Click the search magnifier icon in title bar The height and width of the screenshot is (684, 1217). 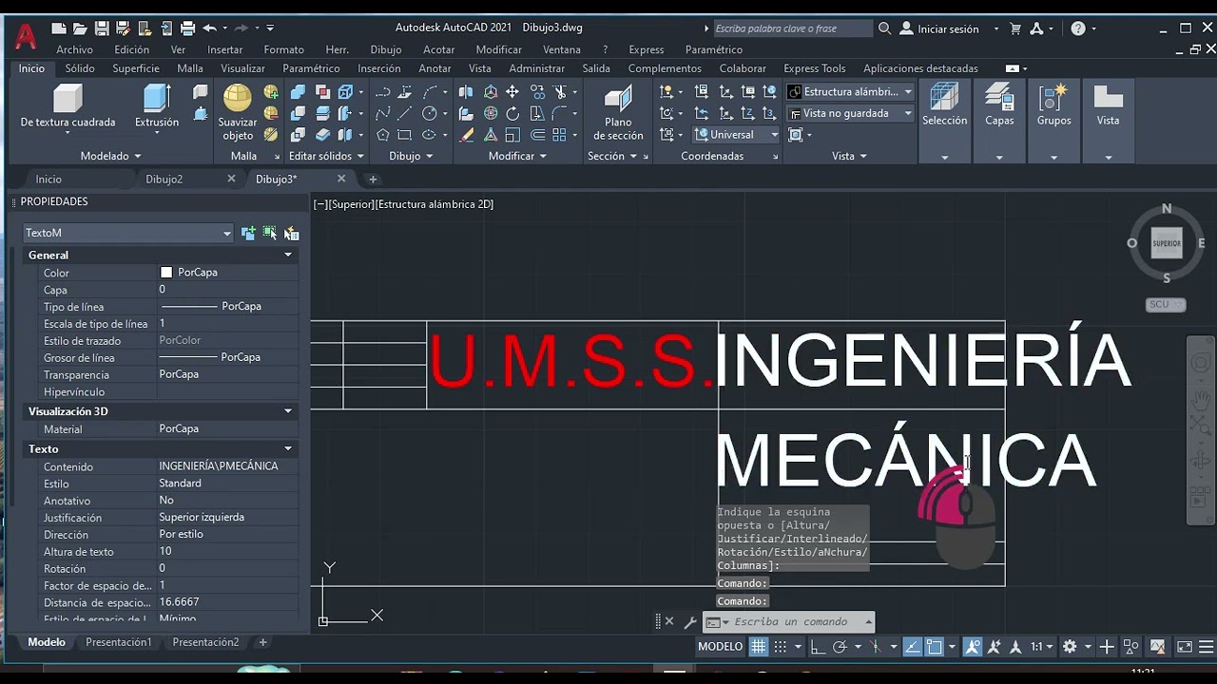884,28
